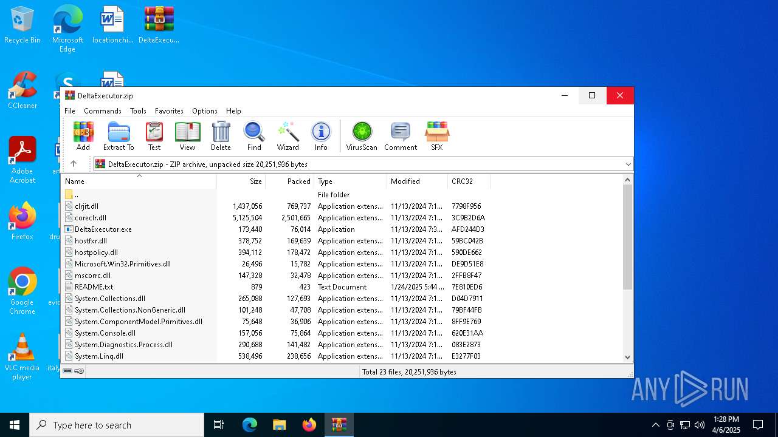Sort by Size column header
This screenshot has width=778, height=437.
[241, 181]
